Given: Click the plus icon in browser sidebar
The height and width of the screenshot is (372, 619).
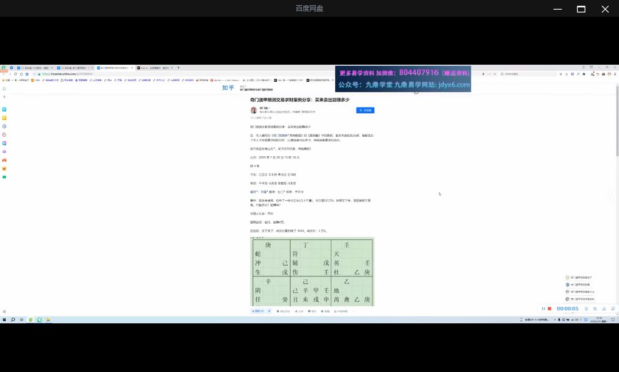Looking at the screenshot, I should 4,97.
